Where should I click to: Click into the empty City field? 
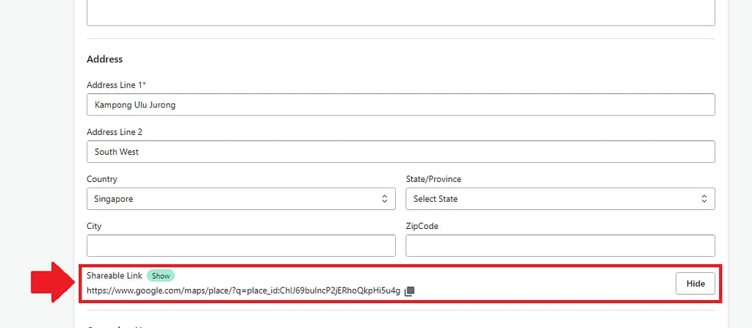click(241, 246)
